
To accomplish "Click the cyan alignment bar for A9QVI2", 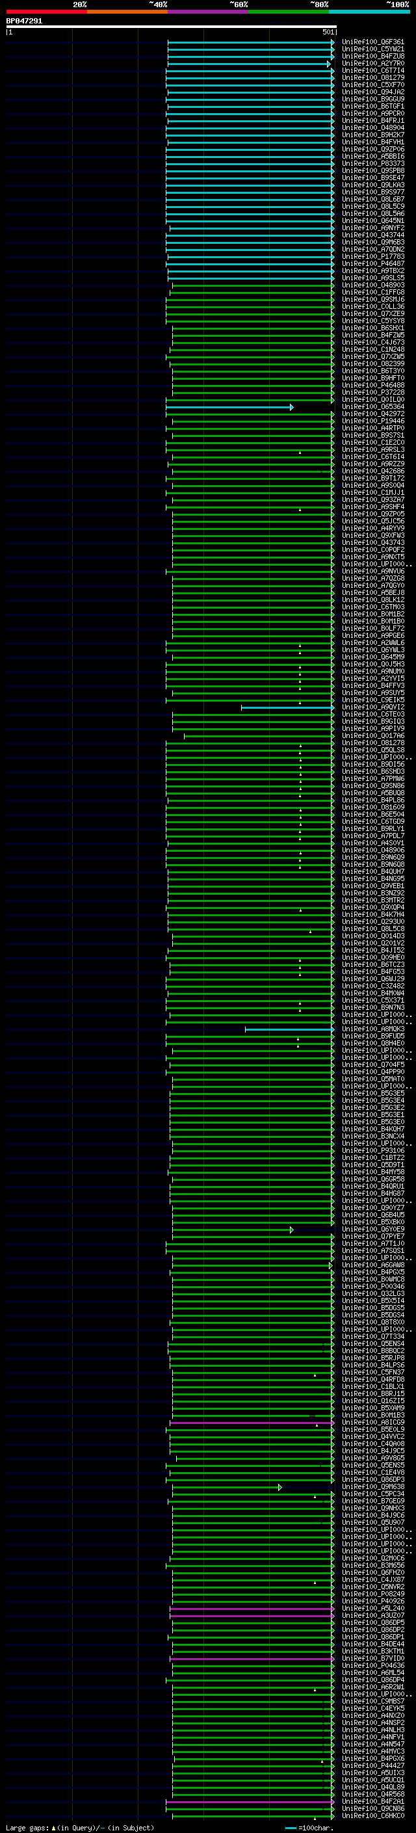I will [x=287, y=708].
